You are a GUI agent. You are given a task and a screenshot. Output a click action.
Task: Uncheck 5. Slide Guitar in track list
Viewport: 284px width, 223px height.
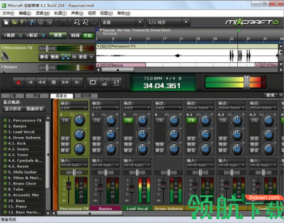(x=5, y=172)
